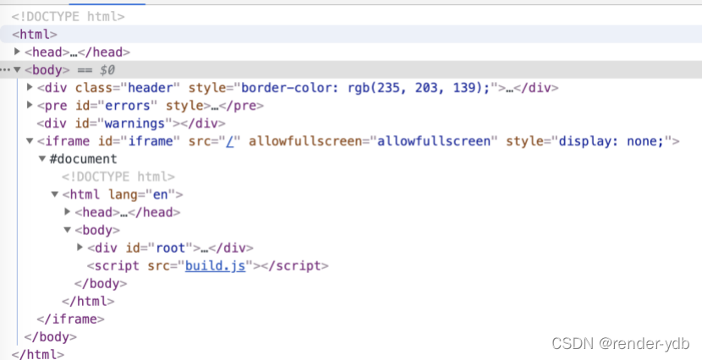
Task: Click the iframe id value "iframe"
Action: click(151, 141)
